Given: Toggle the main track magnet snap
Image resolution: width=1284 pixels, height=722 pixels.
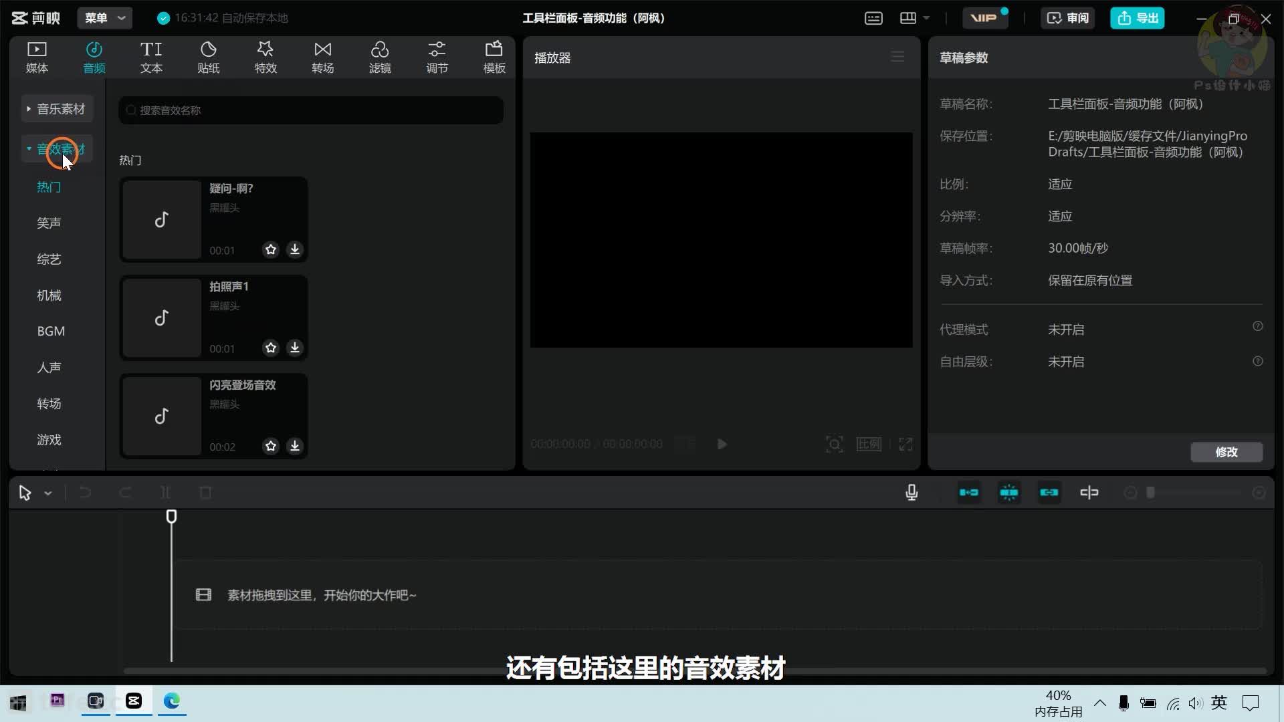Looking at the screenshot, I should [x=969, y=493].
